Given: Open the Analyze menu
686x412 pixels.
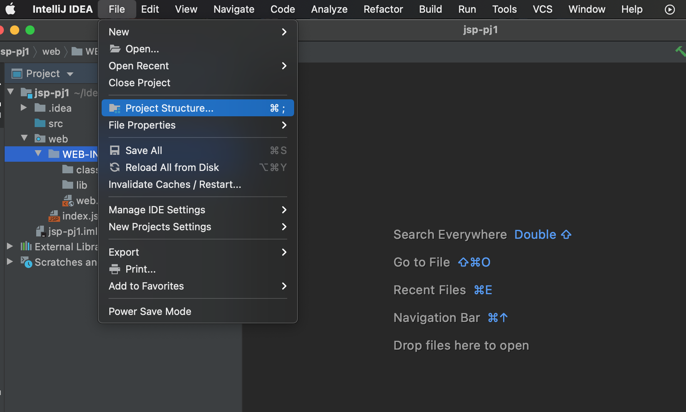Looking at the screenshot, I should [x=329, y=9].
